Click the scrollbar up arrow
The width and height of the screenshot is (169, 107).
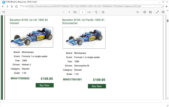coord(168,11)
